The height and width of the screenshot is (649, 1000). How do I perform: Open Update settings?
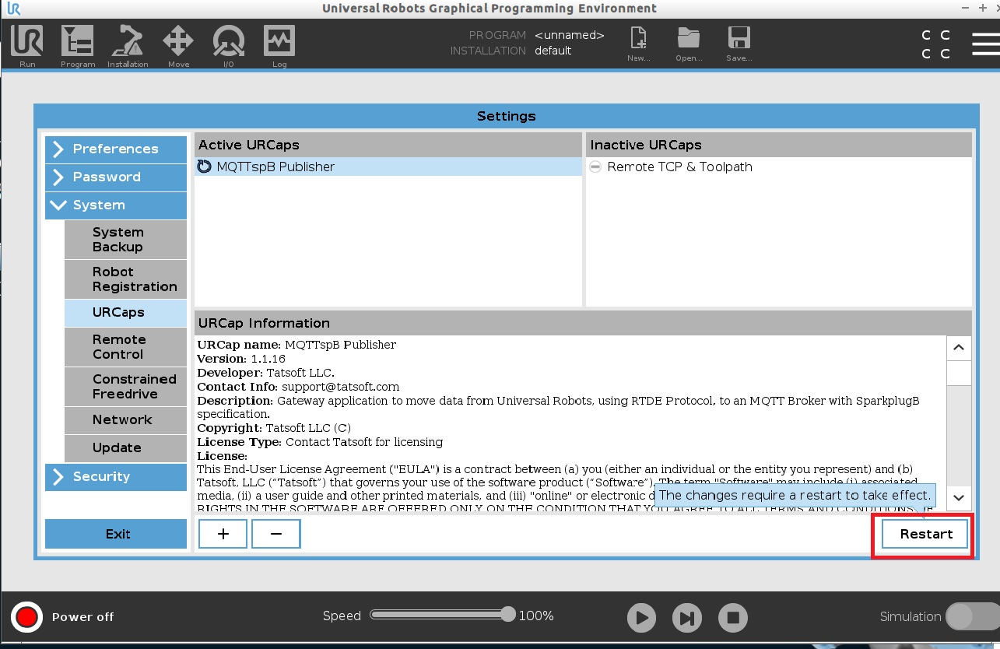(x=125, y=448)
